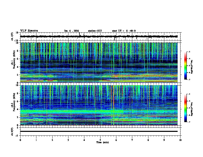This screenshot has height=157, width=203.
Task: Click the "start UT = 8:40:0" text
Action: 124,31
